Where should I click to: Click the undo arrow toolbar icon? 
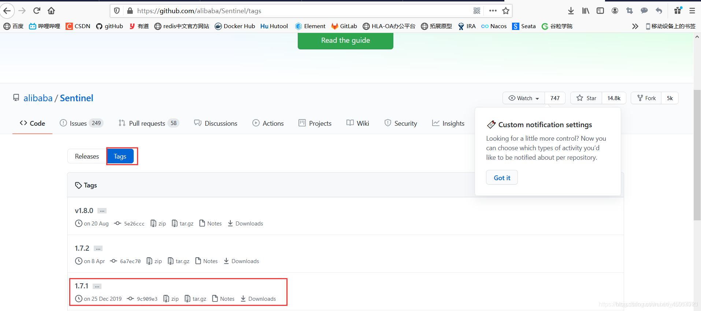[x=659, y=11]
